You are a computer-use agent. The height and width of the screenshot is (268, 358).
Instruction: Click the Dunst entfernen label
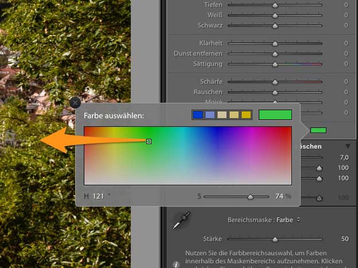coord(198,54)
